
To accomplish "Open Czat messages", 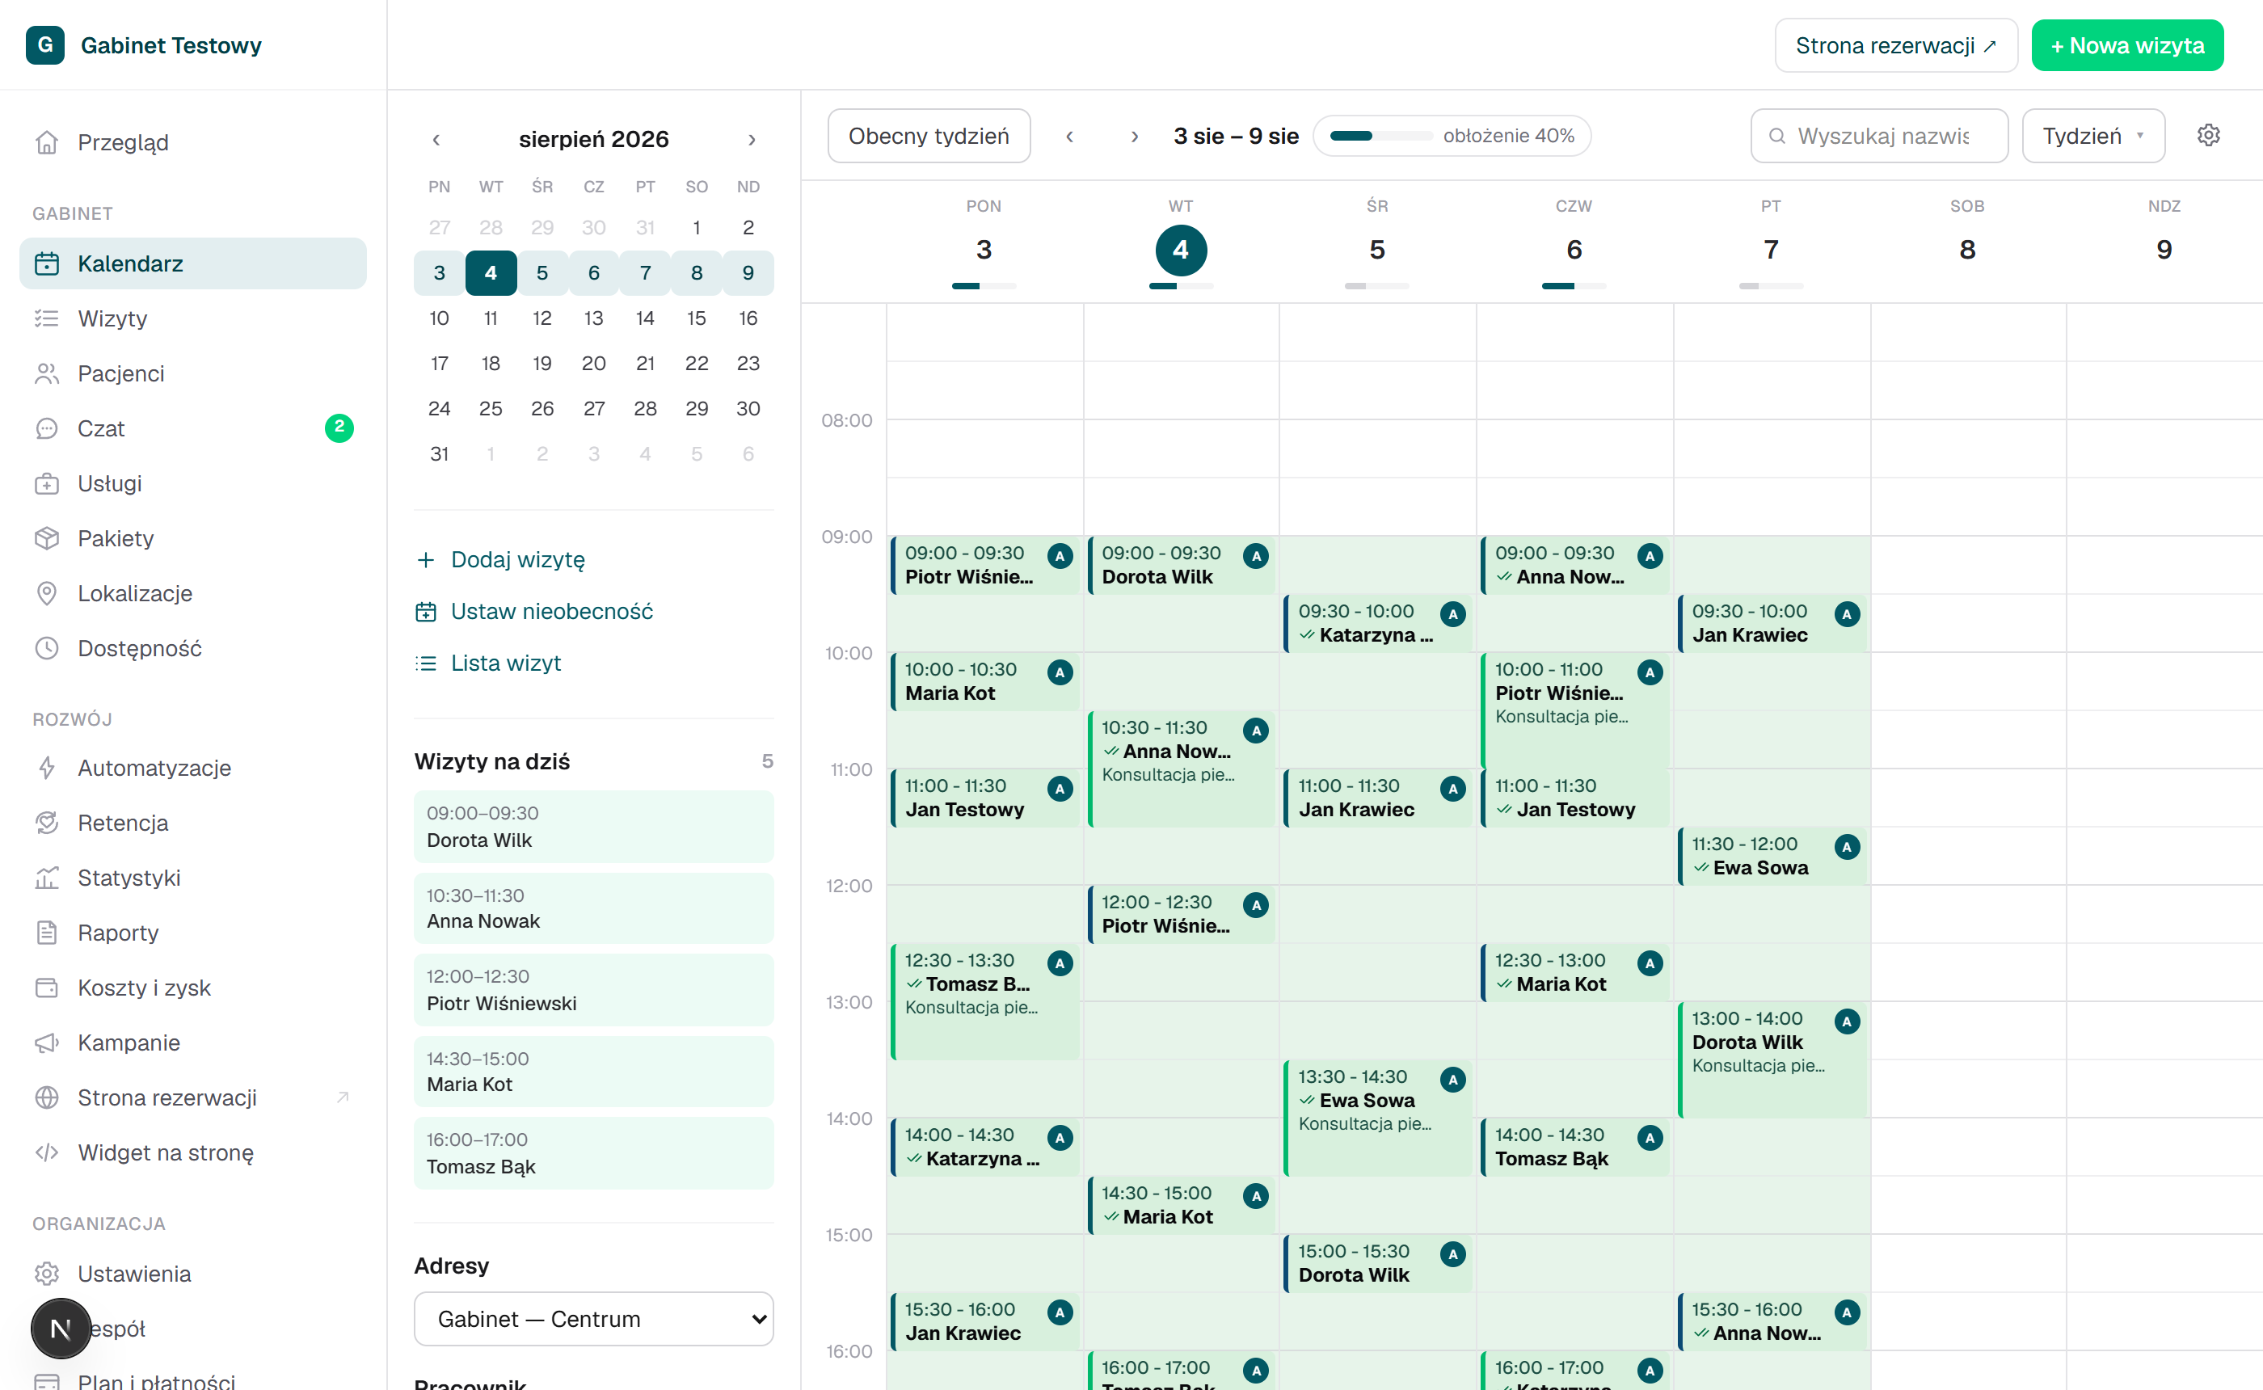I will [x=193, y=428].
